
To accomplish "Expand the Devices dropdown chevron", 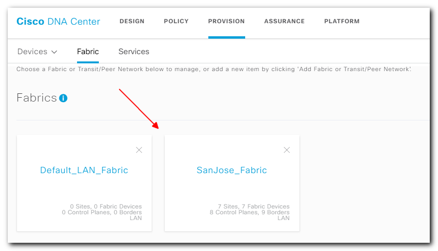I will coord(54,52).
